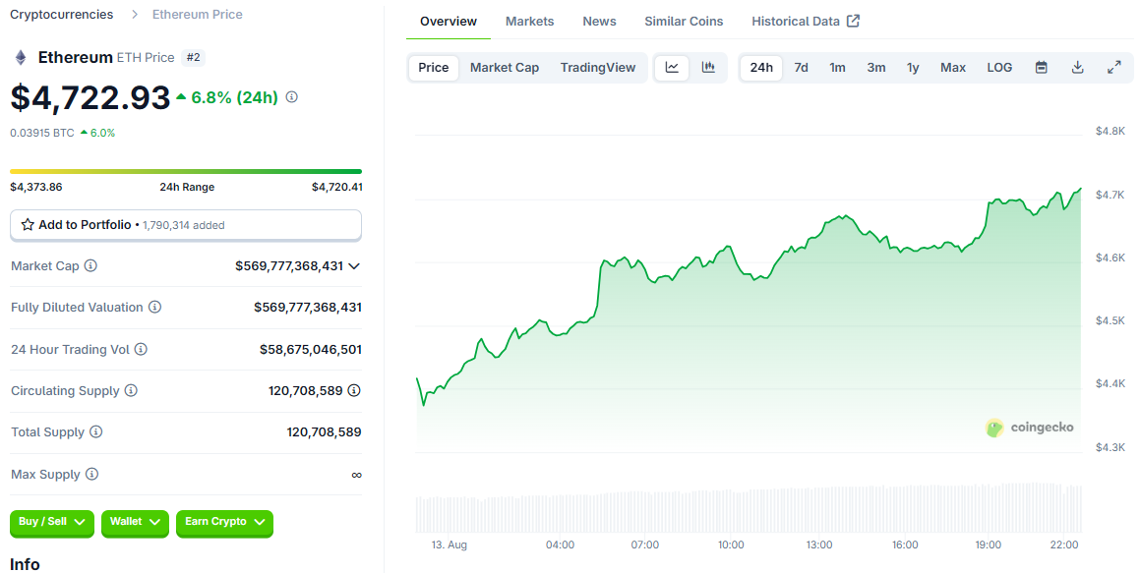Click Add to Portfolio button
Screen dimensions: 1140x573
(x=185, y=224)
